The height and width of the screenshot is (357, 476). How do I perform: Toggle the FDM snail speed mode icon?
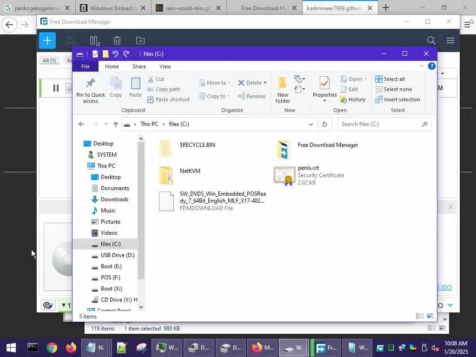[48, 305]
